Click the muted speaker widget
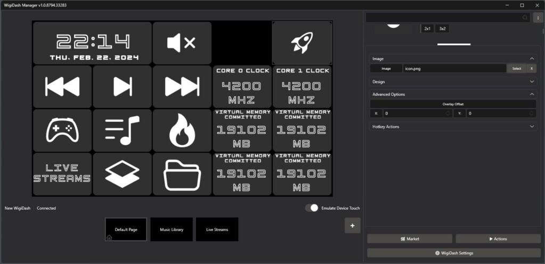This screenshot has width=545, height=264. coord(182,43)
